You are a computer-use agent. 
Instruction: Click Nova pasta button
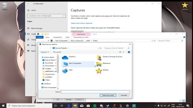pos(57,52)
